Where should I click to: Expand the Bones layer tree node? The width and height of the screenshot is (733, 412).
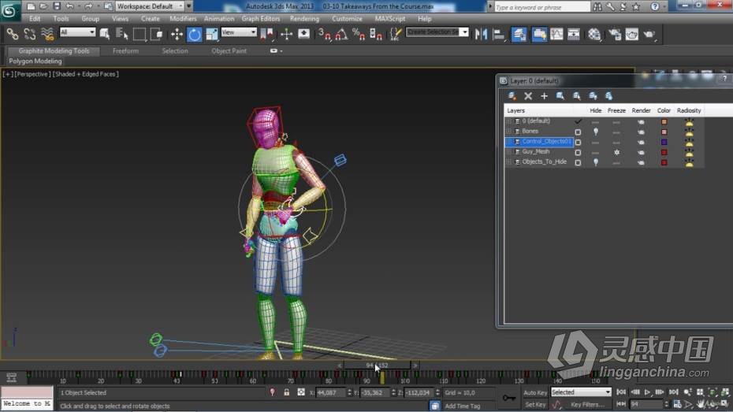click(508, 132)
